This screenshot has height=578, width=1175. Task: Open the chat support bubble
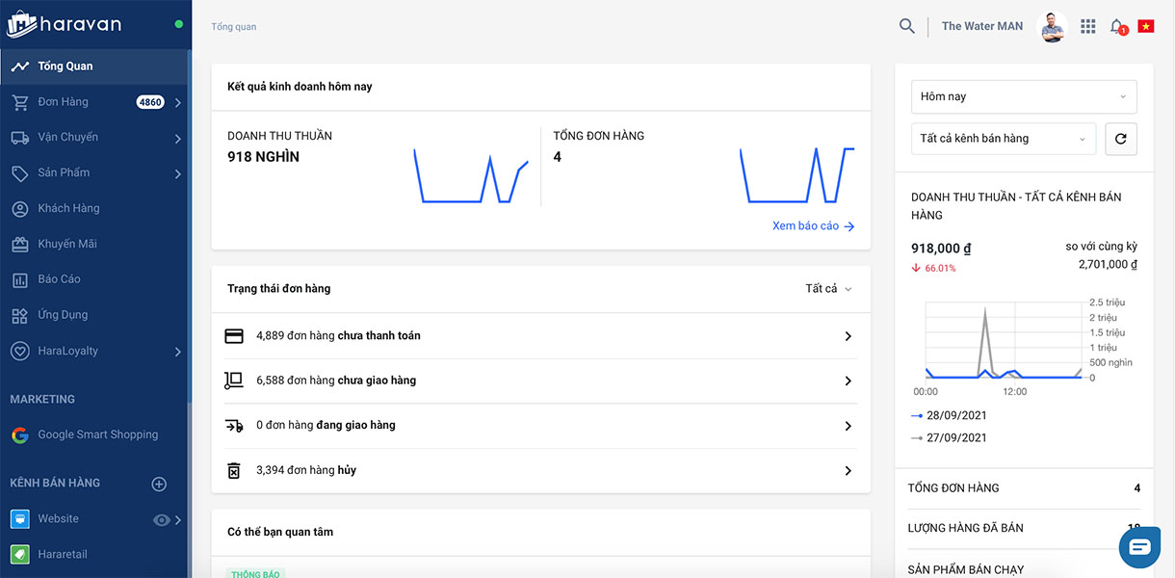(1139, 546)
